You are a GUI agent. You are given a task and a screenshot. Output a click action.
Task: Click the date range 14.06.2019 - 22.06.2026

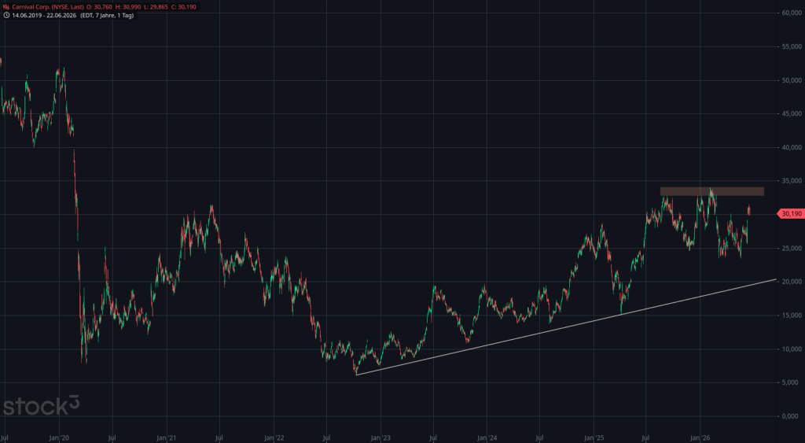click(44, 16)
